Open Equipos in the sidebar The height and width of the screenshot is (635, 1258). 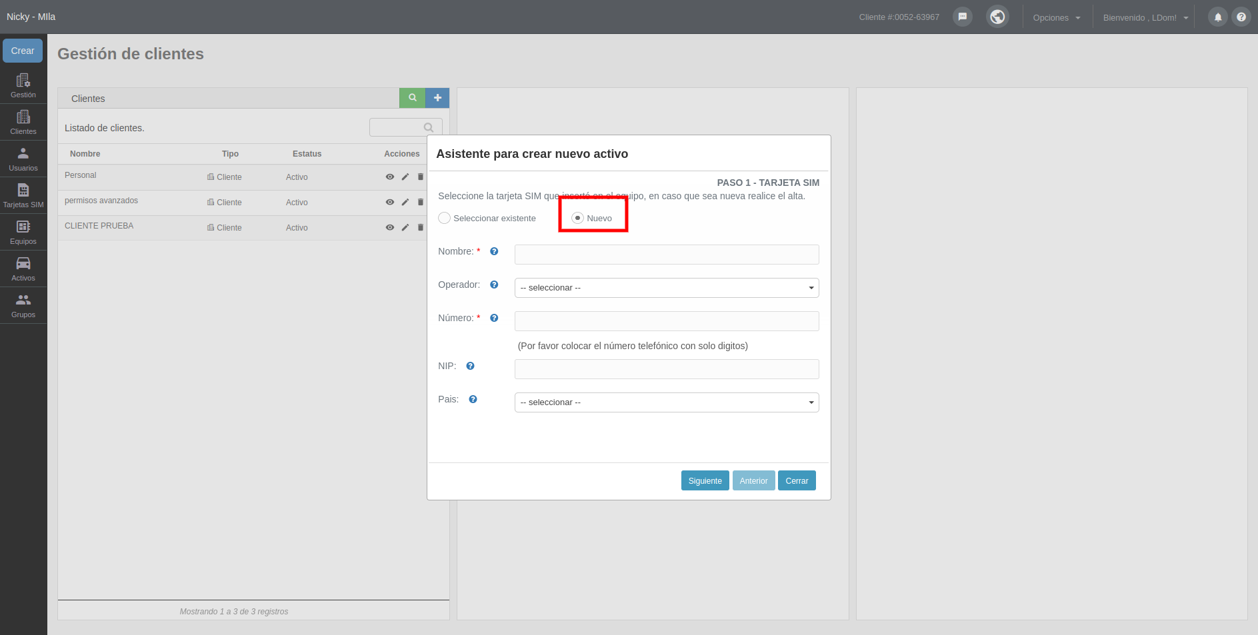click(23, 233)
